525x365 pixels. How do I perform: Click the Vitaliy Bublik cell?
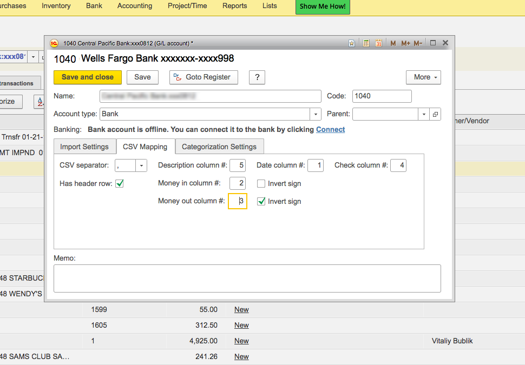click(x=452, y=341)
